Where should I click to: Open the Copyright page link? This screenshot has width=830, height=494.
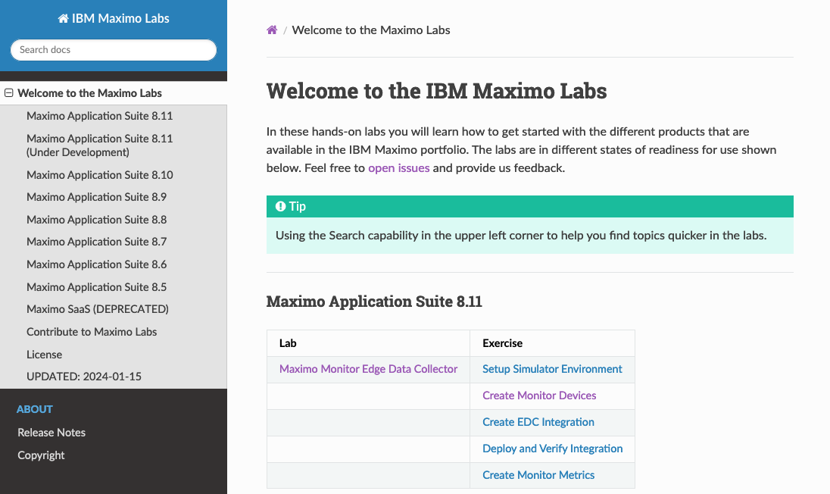[41, 455]
